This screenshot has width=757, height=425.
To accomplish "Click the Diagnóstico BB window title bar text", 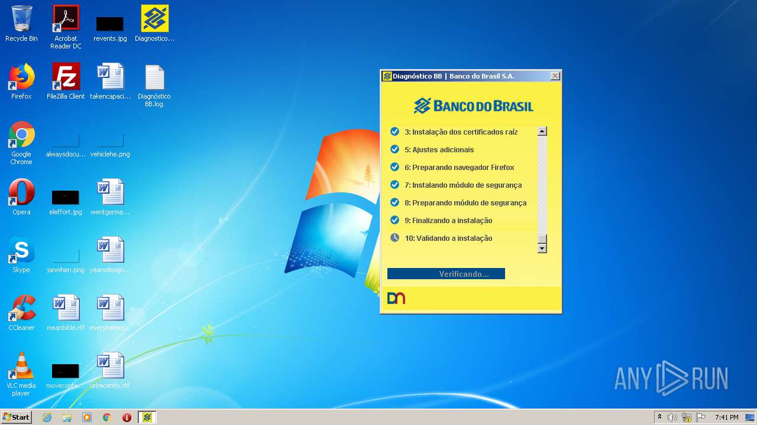I will 454,76.
